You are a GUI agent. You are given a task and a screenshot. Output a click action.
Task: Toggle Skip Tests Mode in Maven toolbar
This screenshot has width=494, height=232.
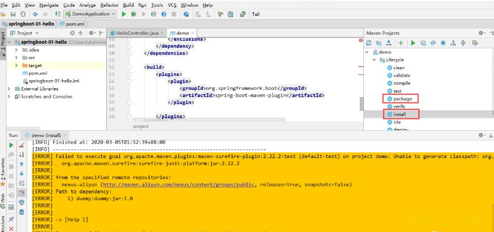click(443, 43)
